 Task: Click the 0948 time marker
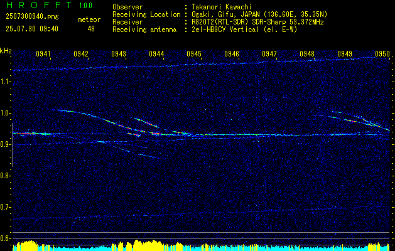pos(307,53)
